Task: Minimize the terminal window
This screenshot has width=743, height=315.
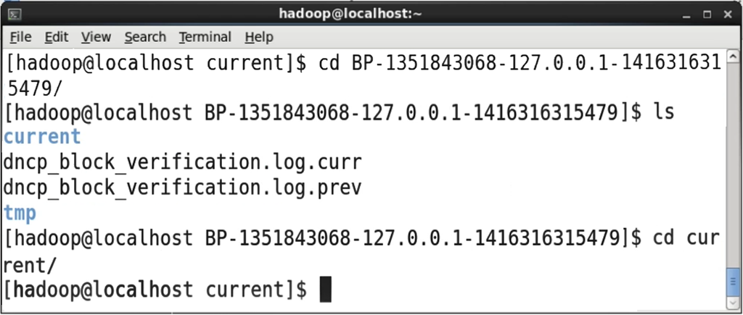Action: tap(686, 15)
